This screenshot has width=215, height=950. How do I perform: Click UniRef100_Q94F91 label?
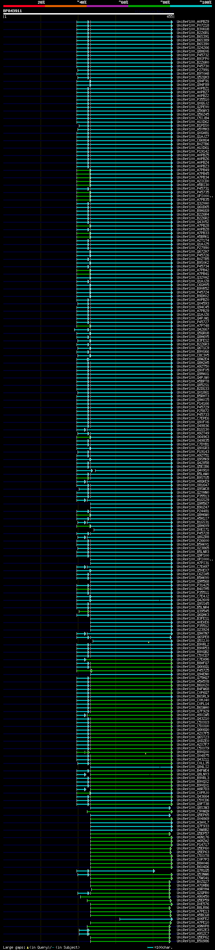pos(192,81)
